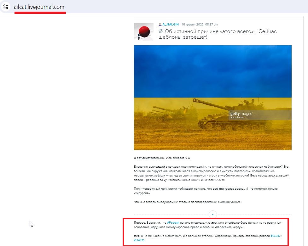Open the tanks on Ukrainian flag image
Image resolution: width=308 pixels, height=246 pixels.
(213, 98)
